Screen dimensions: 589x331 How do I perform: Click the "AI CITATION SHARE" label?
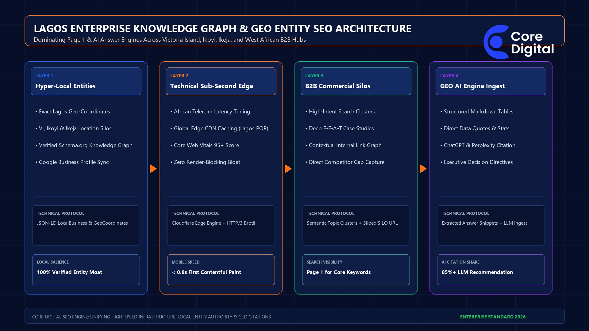point(460,262)
